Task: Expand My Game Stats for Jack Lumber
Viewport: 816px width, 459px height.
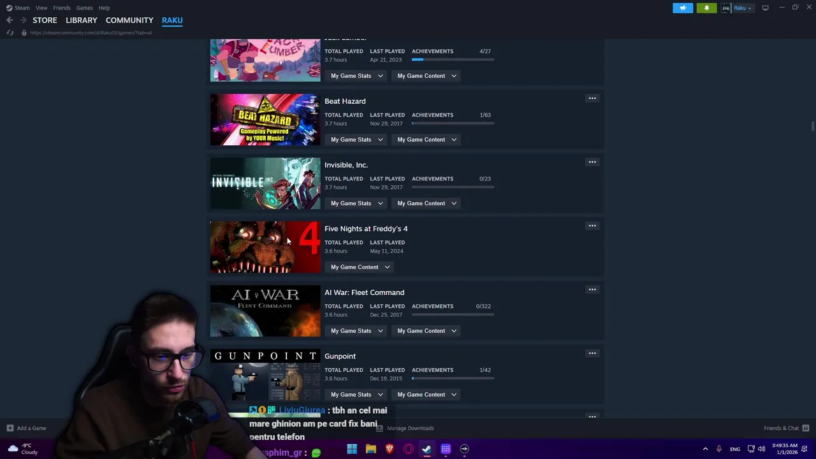Action: pos(356,76)
